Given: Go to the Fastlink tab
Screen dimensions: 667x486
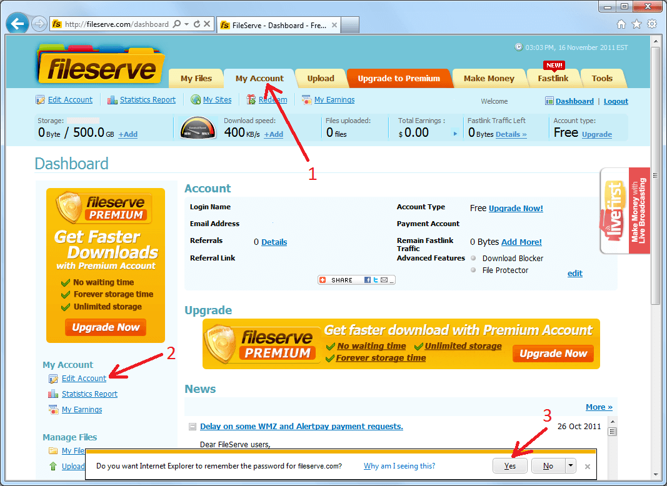Looking at the screenshot, I should coord(553,78).
